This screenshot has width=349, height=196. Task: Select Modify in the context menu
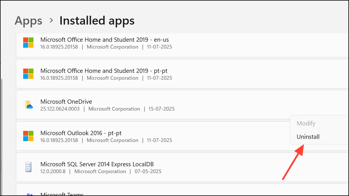pos(306,123)
